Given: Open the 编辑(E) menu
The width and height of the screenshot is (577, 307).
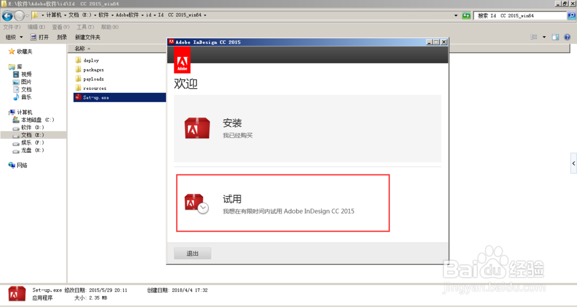Looking at the screenshot, I should point(36,27).
